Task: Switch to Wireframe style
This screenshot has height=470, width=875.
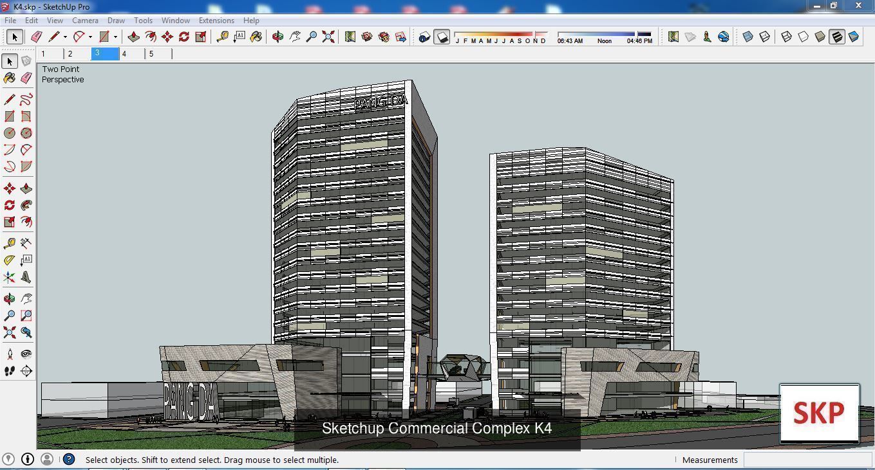Action: tap(787, 37)
